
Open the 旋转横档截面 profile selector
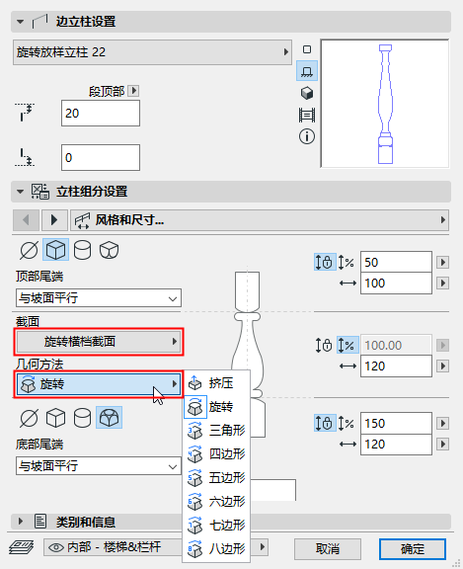click(x=99, y=342)
